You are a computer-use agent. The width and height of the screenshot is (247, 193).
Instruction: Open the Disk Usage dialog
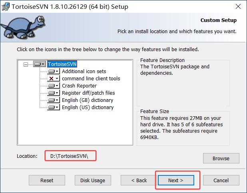(93, 180)
